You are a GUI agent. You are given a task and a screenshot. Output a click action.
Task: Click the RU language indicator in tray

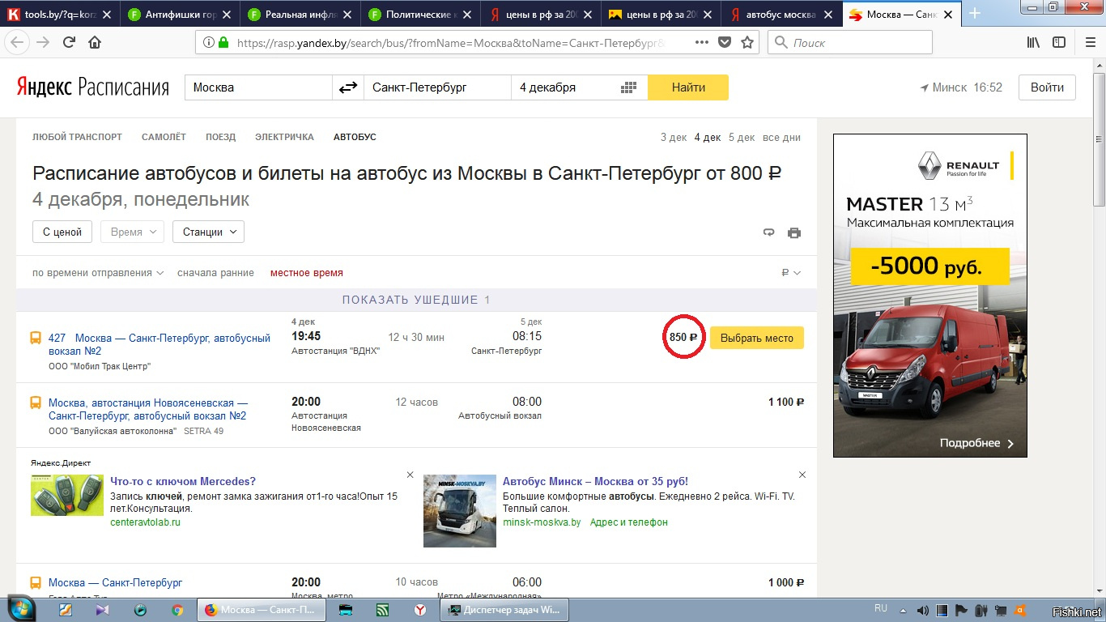(881, 607)
